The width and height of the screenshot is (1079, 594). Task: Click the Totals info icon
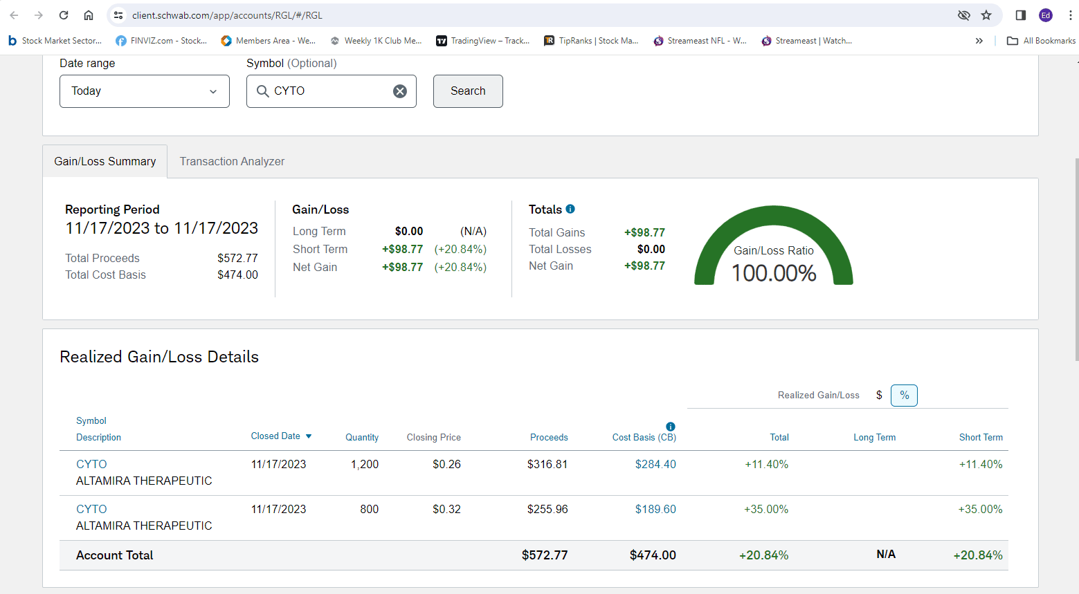click(x=570, y=209)
